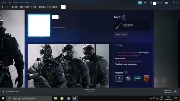180x101 pixels.
Task: Open File Explorer from taskbar
Action: 55,98
